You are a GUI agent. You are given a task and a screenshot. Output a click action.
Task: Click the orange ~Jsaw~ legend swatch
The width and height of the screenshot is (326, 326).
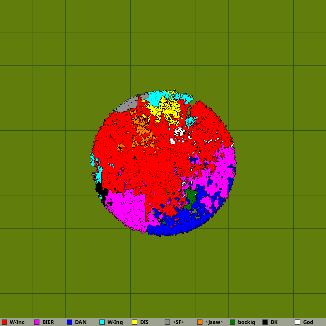click(200, 322)
